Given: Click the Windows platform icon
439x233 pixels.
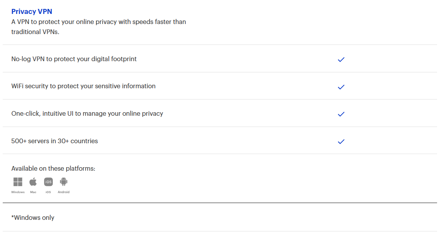Looking at the screenshot, I should (x=18, y=182).
